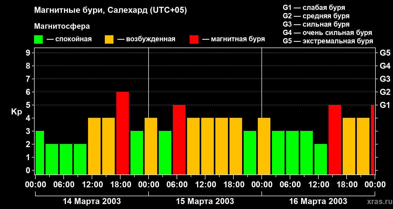Click the red Kp 5 bar on 15 Марта
393x209 pixels.
179,140
